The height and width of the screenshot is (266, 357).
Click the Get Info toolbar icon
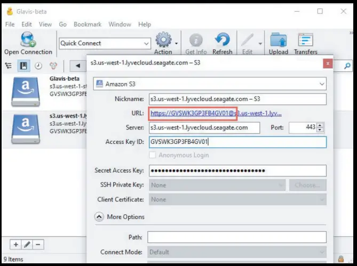pyautogui.click(x=196, y=40)
